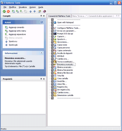Collapse the Informazioni section chevron

point(41,53)
